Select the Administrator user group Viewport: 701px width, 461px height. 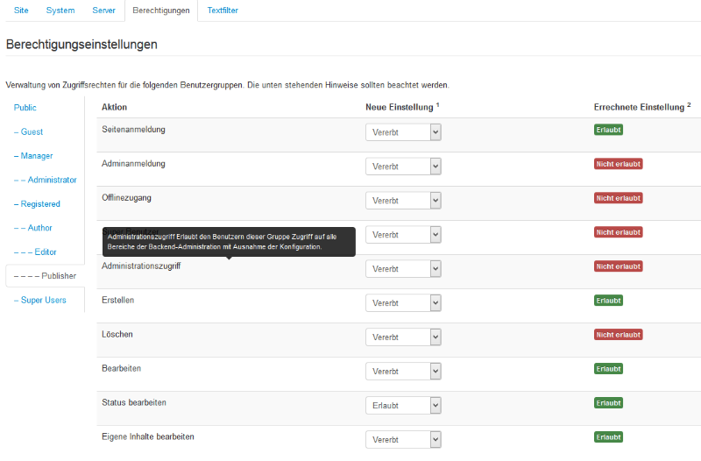point(46,180)
